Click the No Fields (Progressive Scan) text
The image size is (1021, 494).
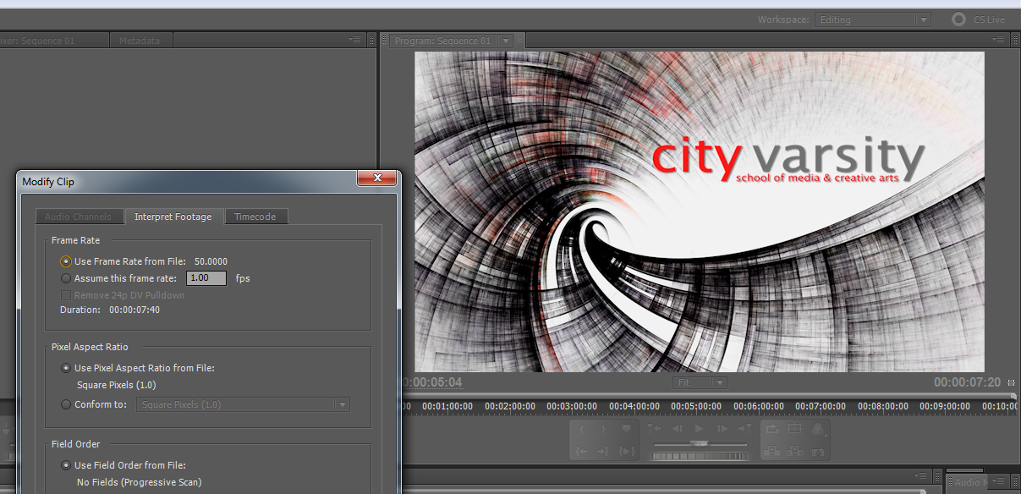coord(140,482)
